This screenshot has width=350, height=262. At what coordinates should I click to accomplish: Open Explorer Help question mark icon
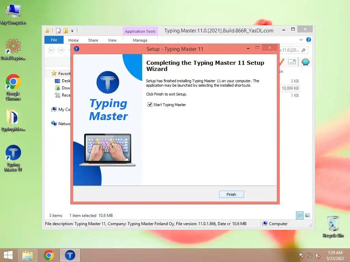(x=309, y=40)
